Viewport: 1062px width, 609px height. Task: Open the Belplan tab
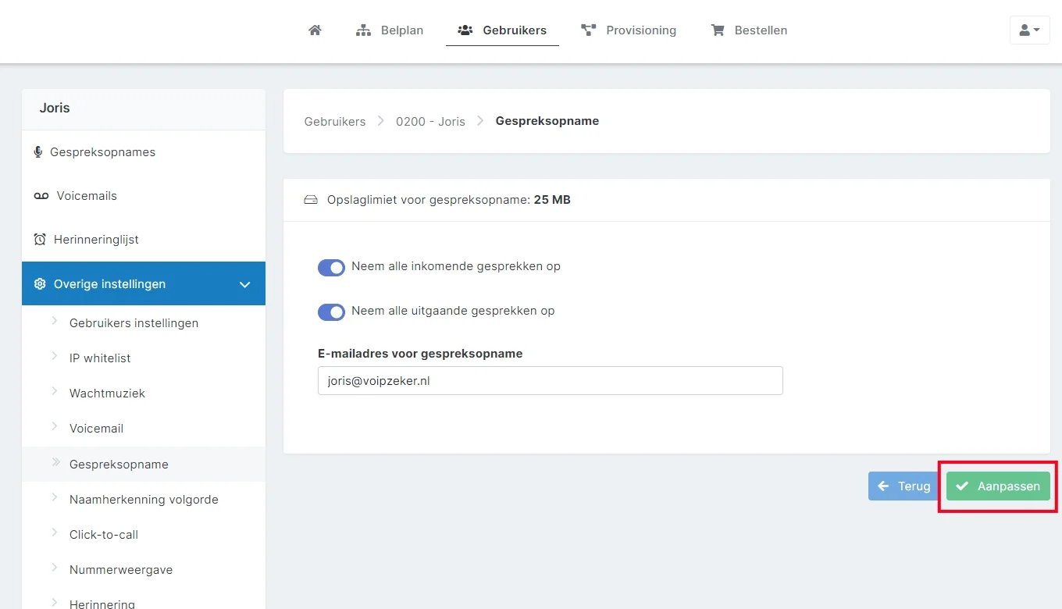click(389, 30)
